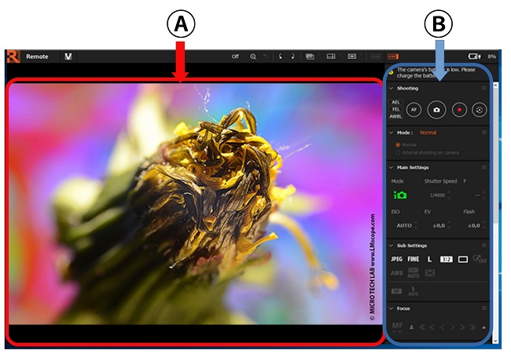Select the 3:2 aspect ratio icon

click(446, 259)
